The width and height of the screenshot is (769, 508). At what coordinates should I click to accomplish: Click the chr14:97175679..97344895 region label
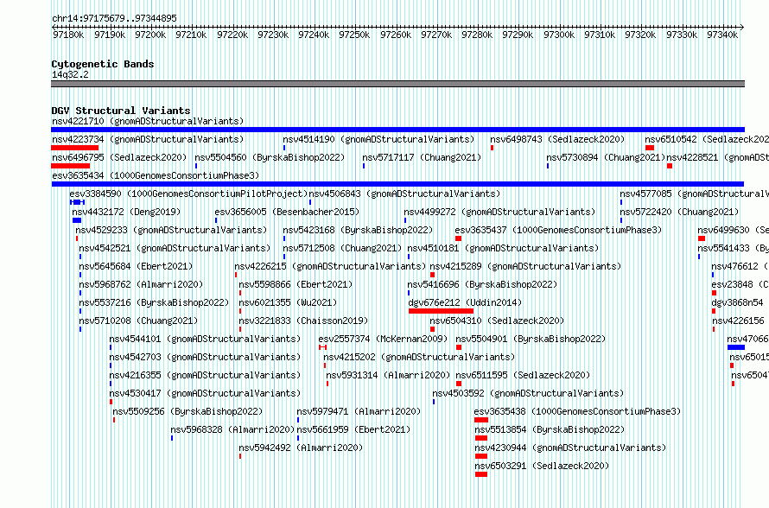tap(114, 19)
